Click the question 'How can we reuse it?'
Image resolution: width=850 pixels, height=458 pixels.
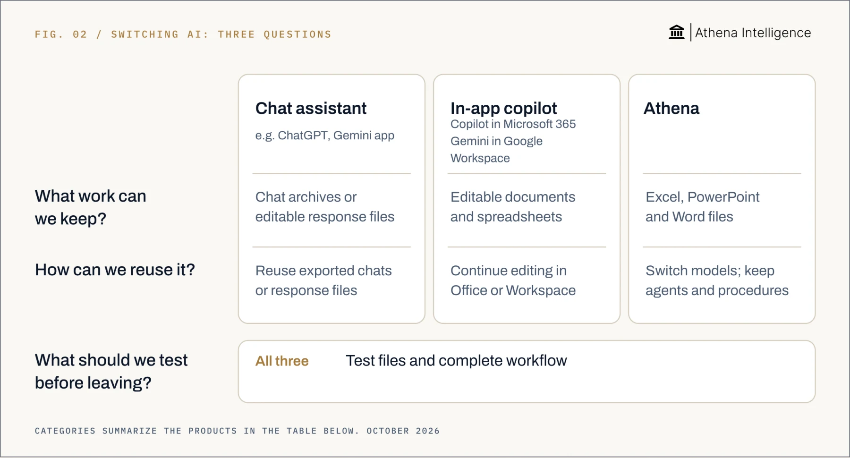[115, 270]
